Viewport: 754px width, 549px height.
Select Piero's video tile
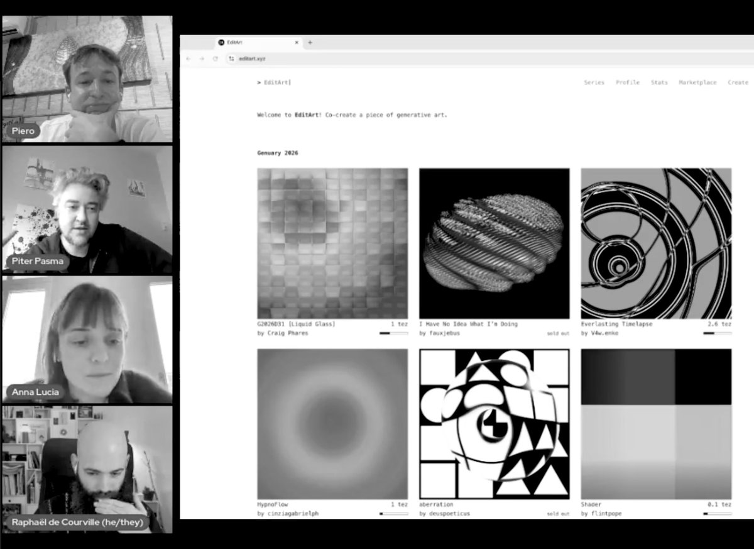(x=87, y=79)
